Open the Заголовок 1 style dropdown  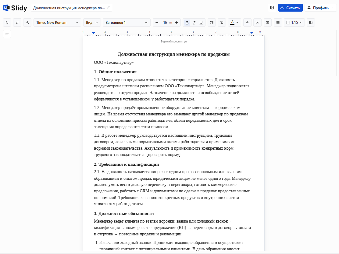pos(127,23)
